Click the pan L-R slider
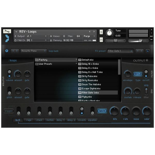Screen dimensions: 155x155 (x=115, y=41)
